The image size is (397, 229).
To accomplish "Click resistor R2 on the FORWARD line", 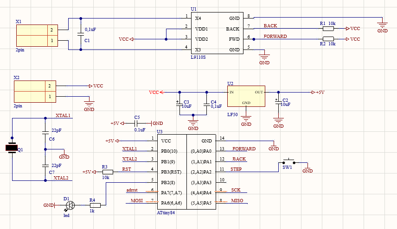I will pyautogui.click(x=328, y=39).
